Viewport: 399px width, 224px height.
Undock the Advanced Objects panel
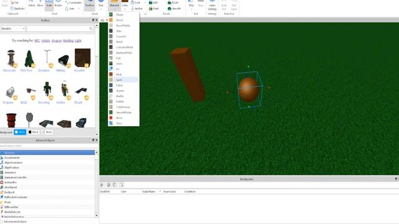(x=93, y=140)
